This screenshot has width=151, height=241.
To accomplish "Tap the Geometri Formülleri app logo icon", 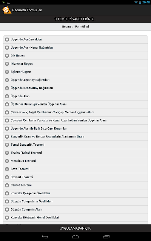I will click(7, 10).
